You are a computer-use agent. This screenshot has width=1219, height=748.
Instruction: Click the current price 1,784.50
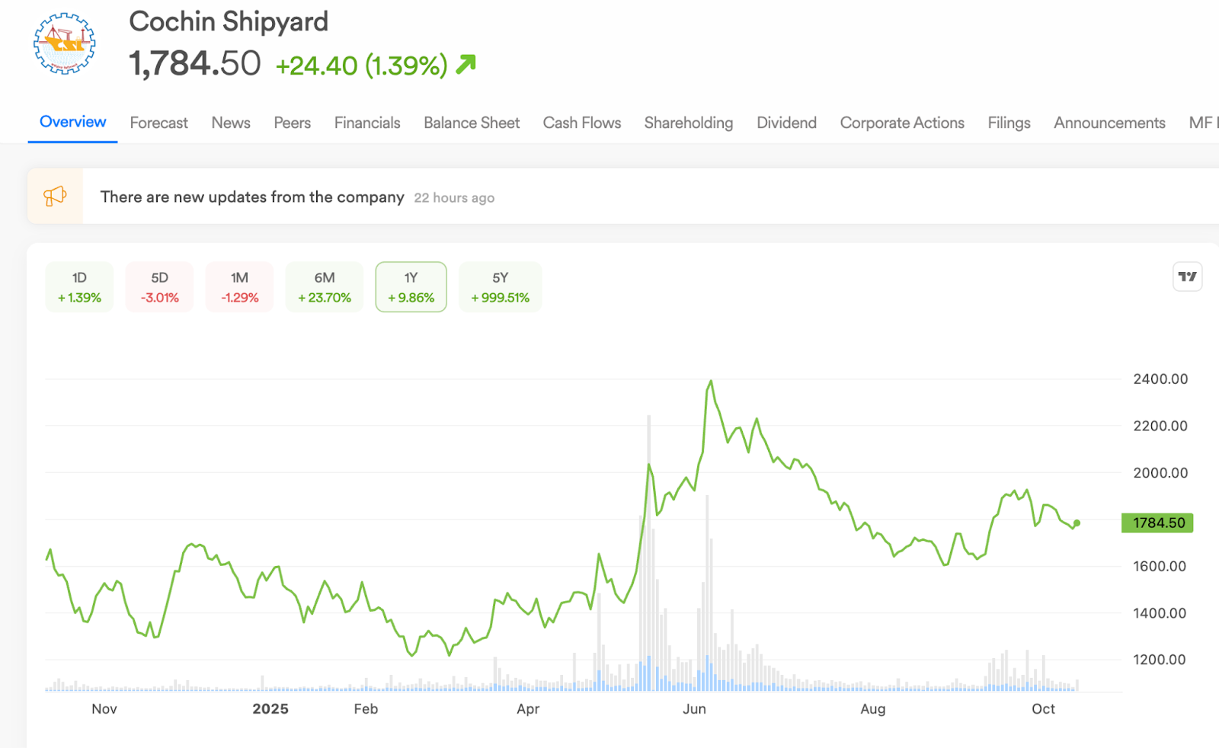(195, 63)
